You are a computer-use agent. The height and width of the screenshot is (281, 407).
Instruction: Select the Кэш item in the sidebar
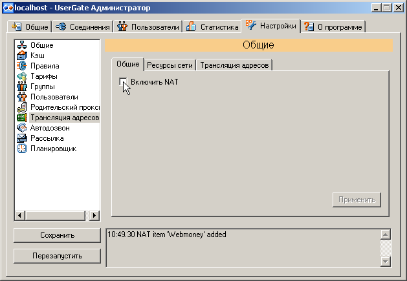(38, 56)
